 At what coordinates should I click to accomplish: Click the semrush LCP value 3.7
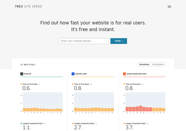pyautogui.click(x=129, y=128)
